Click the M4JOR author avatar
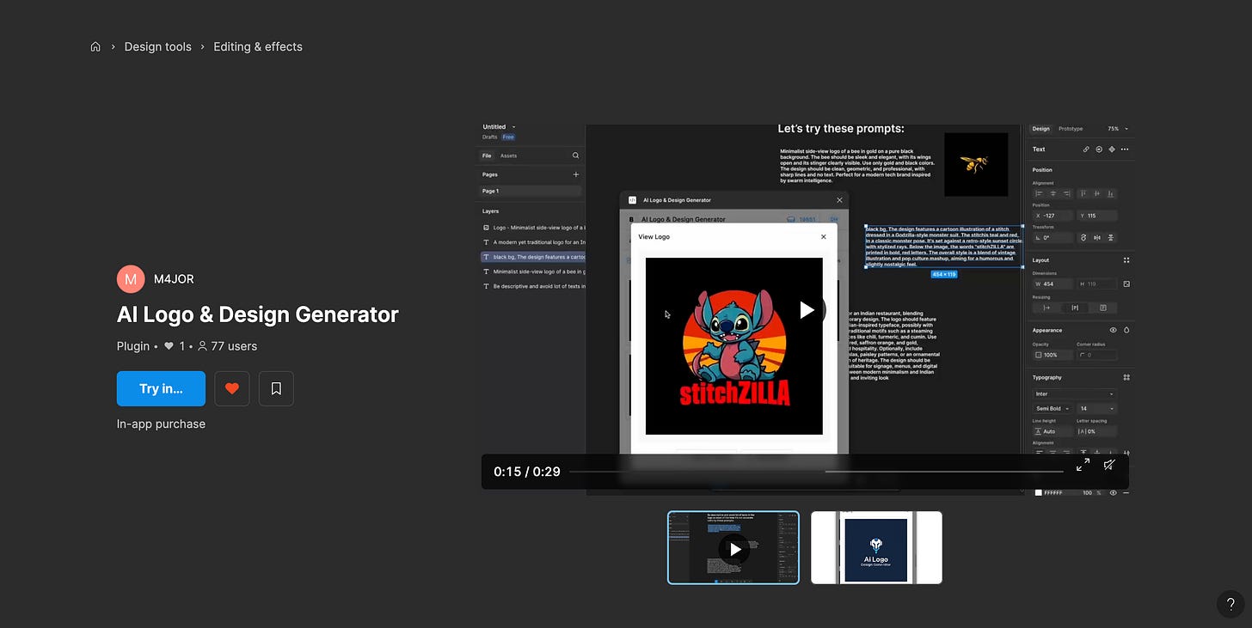 point(131,279)
